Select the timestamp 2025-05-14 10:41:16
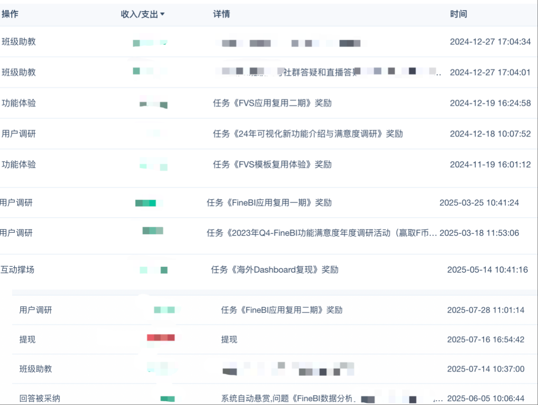The height and width of the screenshot is (405, 538). click(x=487, y=270)
